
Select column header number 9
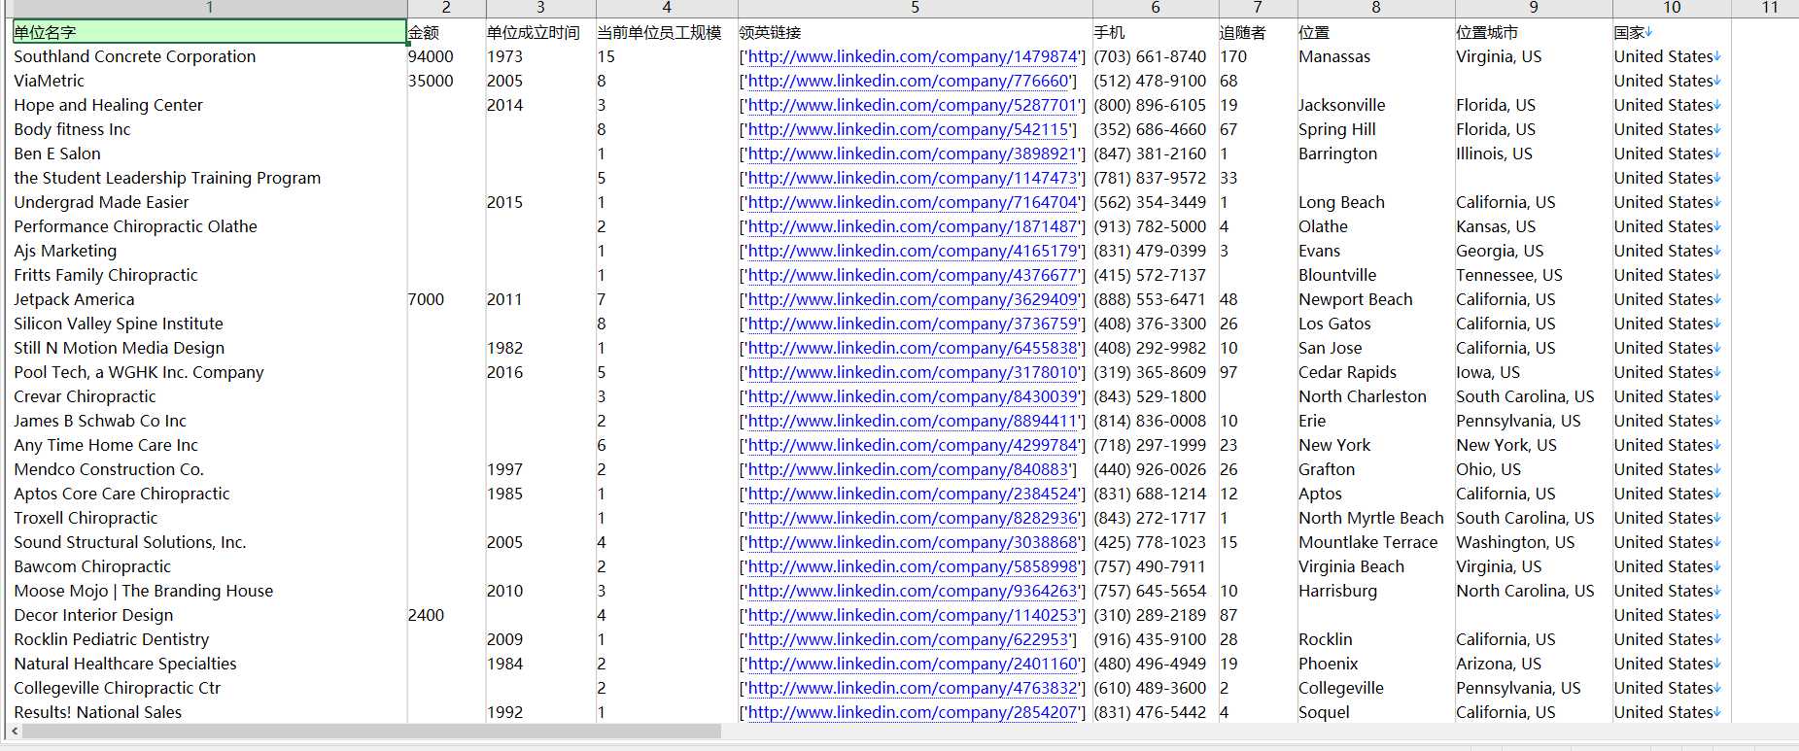pyautogui.click(x=1534, y=8)
